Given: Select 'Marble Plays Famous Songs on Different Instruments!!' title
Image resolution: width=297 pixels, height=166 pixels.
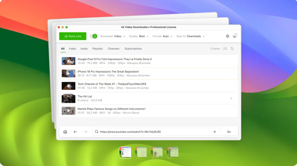Looking at the screenshot, I should tap(112, 109).
